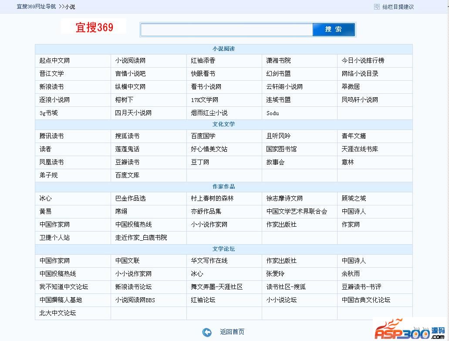The image size is (449, 341).
Task: Click the Sodu link
Action: pyautogui.click(x=272, y=113)
